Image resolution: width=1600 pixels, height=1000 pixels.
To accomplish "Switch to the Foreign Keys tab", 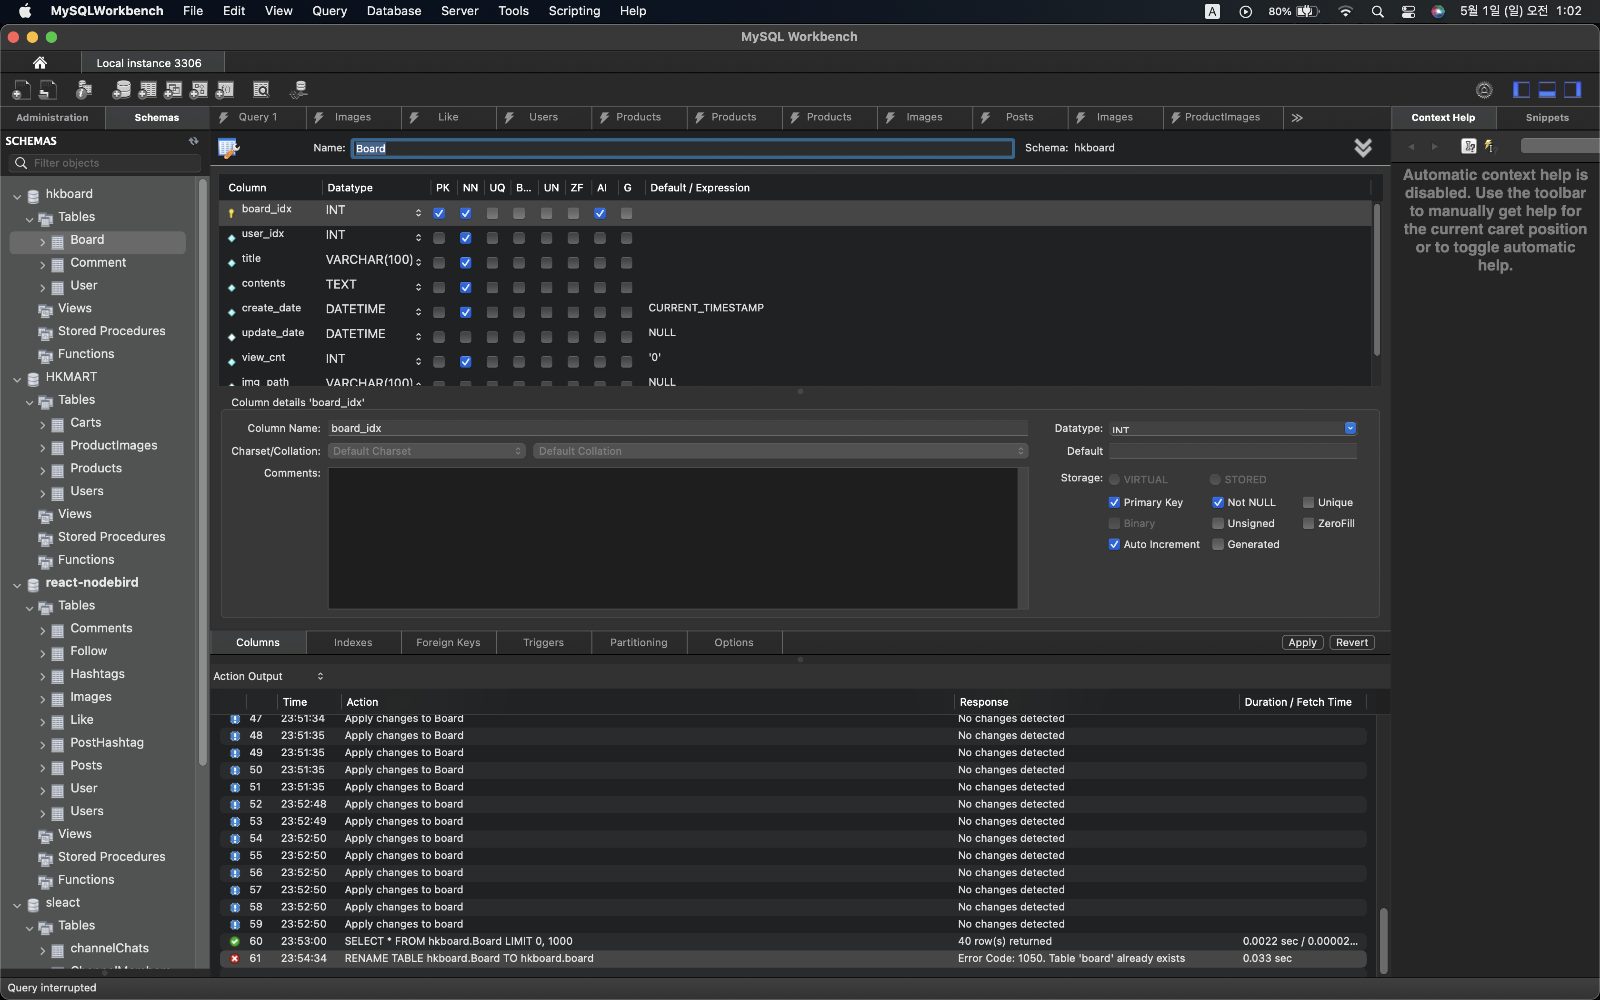I will 448,642.
